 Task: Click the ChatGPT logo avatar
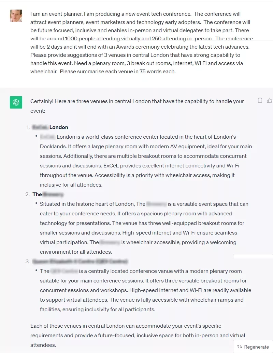point(16,102)
